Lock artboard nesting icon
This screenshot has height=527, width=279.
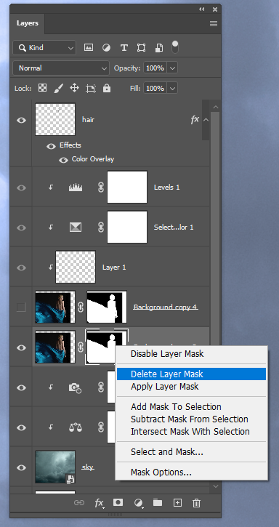tap(90, 89)
